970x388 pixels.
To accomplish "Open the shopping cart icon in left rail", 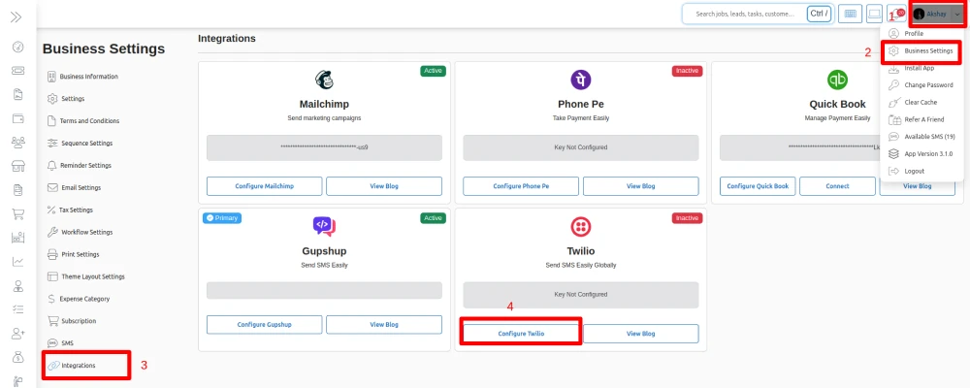I will 17,214.
